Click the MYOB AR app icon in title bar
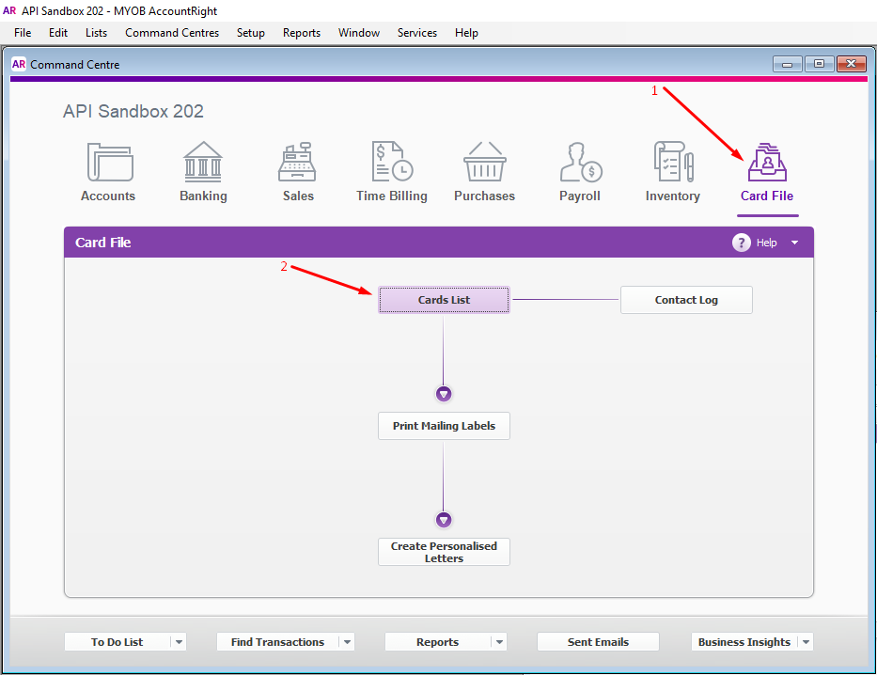 [x=9, y=10]
